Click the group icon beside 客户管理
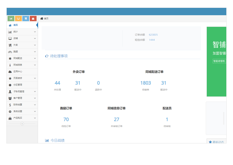 (x=10, y=98)
